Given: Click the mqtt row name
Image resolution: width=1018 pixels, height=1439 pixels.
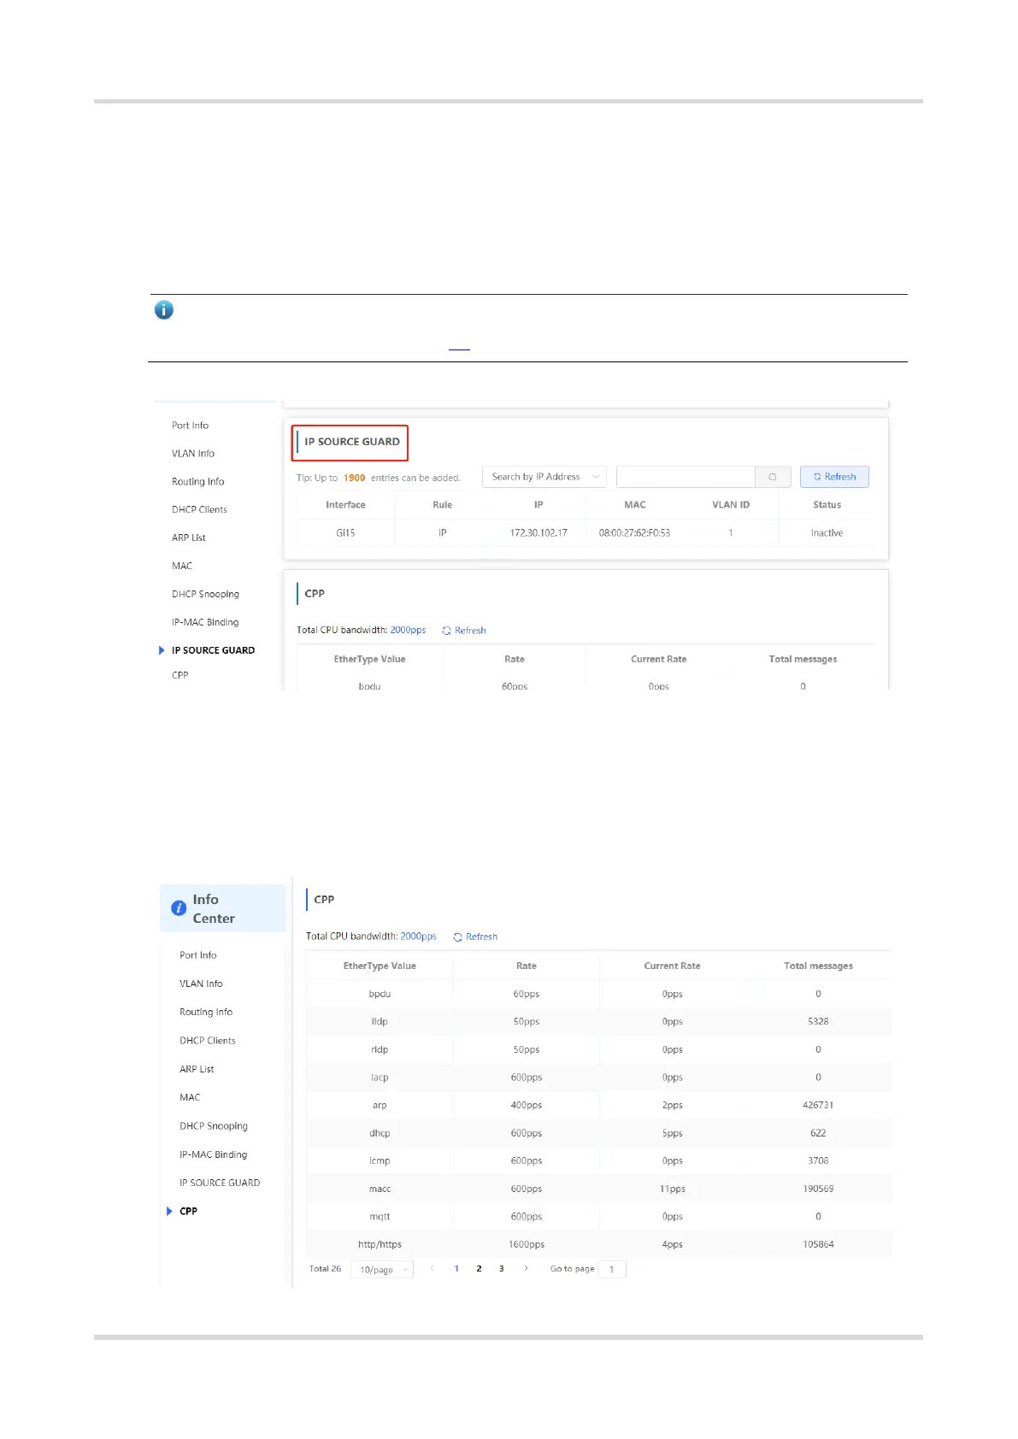Looking at the screenshot, I should (380, 1217).
